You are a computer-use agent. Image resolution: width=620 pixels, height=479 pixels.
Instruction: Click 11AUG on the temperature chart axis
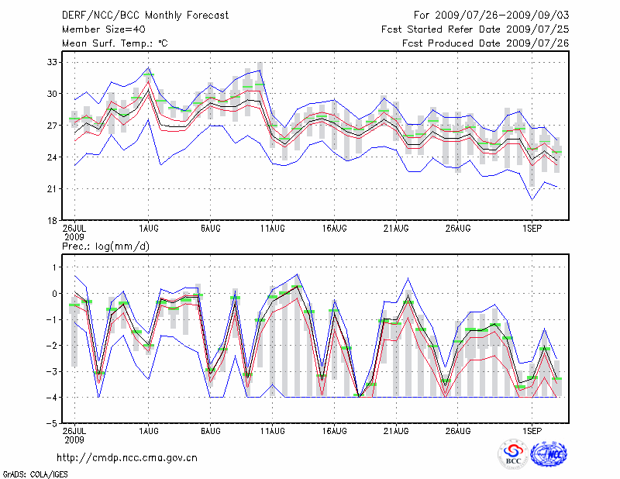[273, 229]
